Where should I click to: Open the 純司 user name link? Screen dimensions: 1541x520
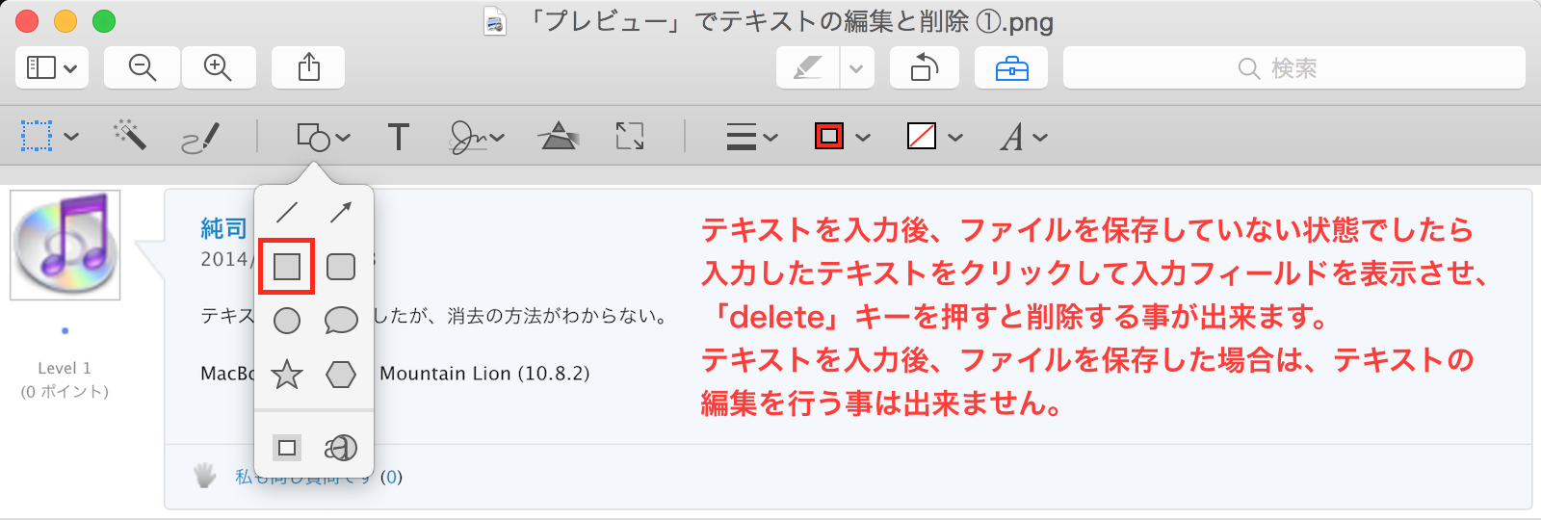(x=223, y=228)
